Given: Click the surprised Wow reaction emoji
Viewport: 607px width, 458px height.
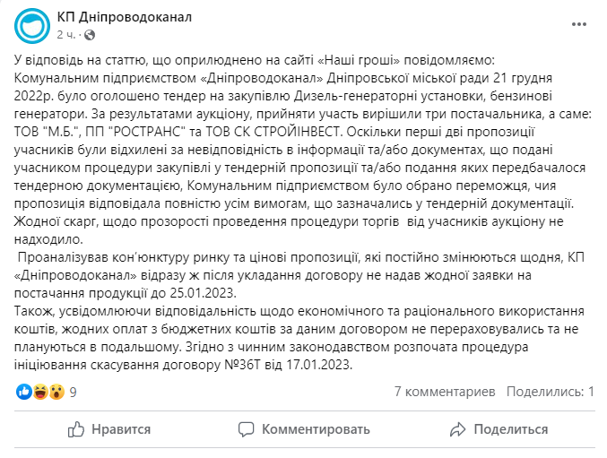Looking at the screenshot, I should (56, 392).
